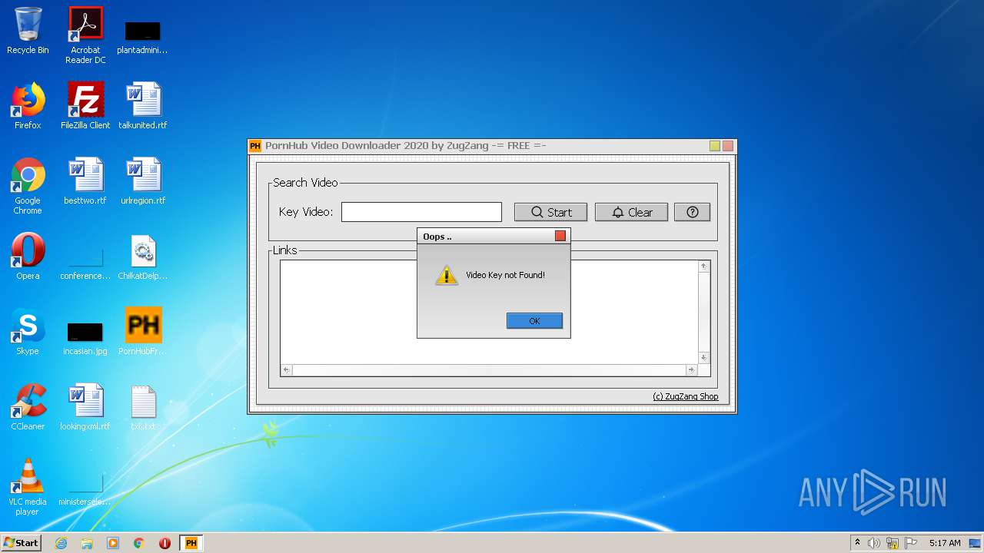The height and width of the screenshot is (553, 984).
Task: Select the Firefox desktop shortcut
Action: coord(28,106)
